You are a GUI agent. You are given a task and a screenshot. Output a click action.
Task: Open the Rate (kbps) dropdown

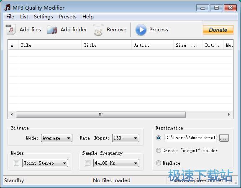(126, 138)
